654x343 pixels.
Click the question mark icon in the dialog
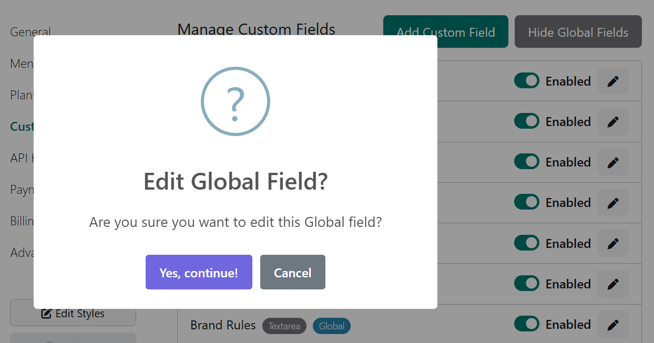click(x=235, y=101)
